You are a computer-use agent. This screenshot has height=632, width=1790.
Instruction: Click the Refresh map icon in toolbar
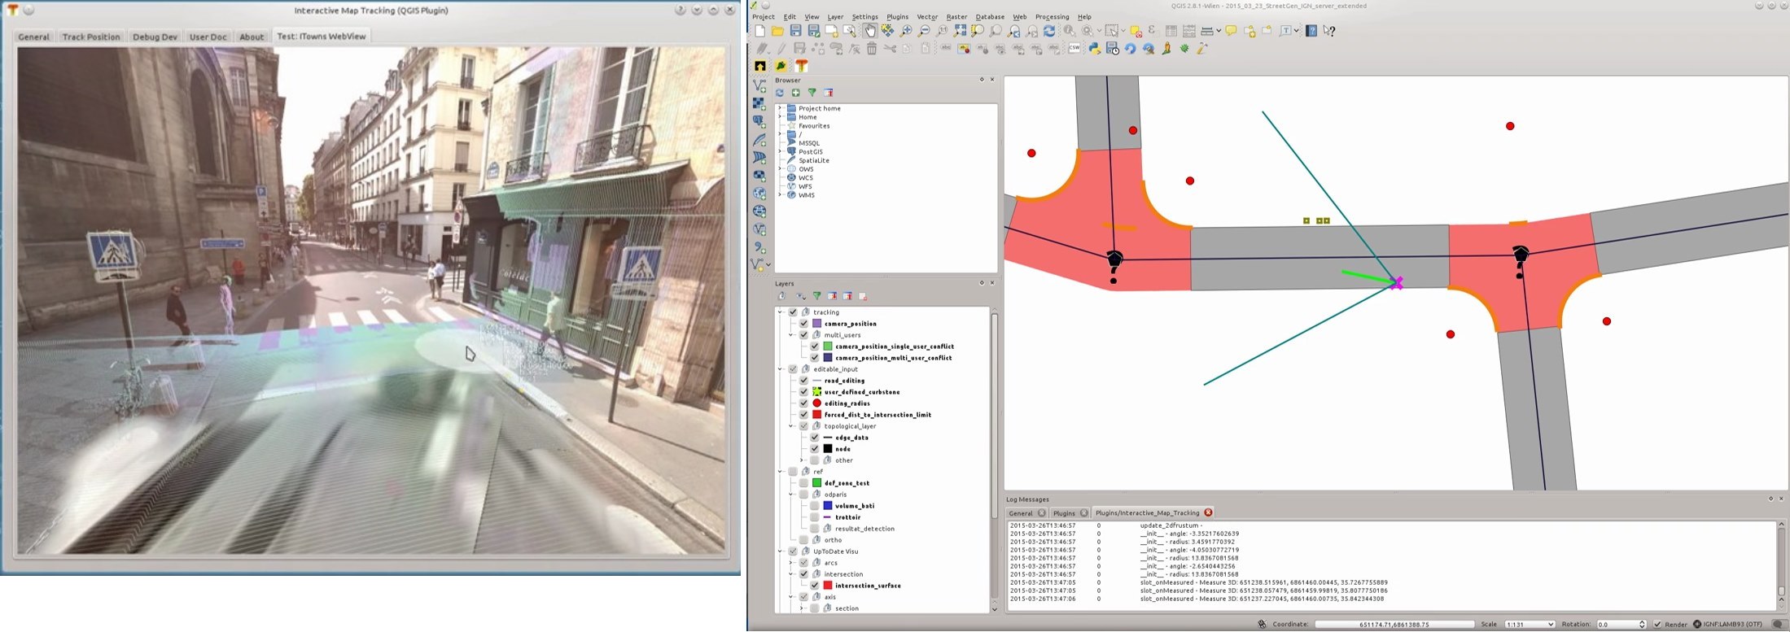(x=1049, y=31)
